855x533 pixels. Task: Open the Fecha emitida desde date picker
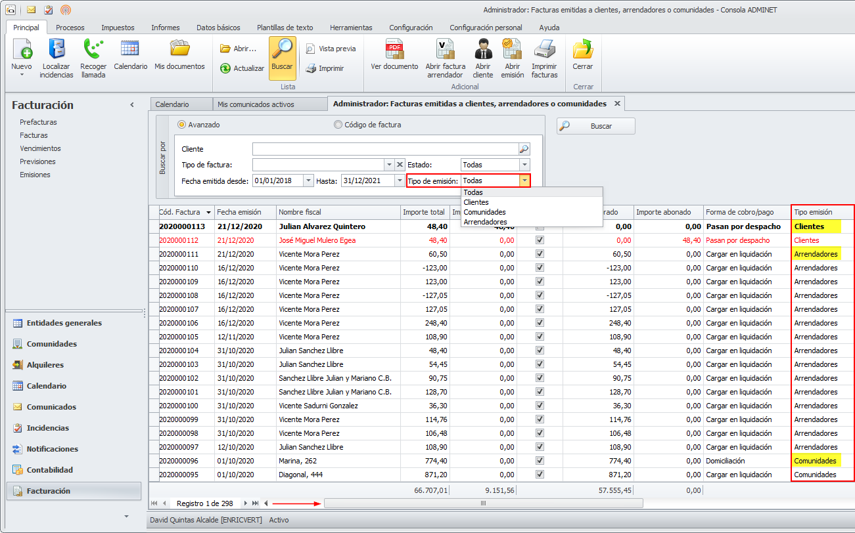tap(308, 181)
